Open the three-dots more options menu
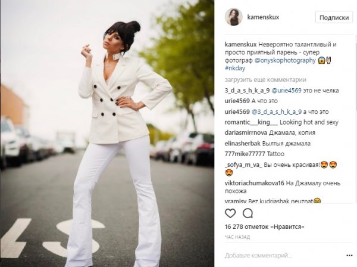 [x=349, y=255]
